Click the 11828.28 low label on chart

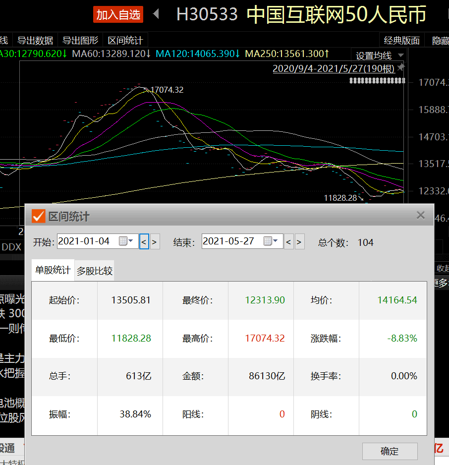(340, 198)
